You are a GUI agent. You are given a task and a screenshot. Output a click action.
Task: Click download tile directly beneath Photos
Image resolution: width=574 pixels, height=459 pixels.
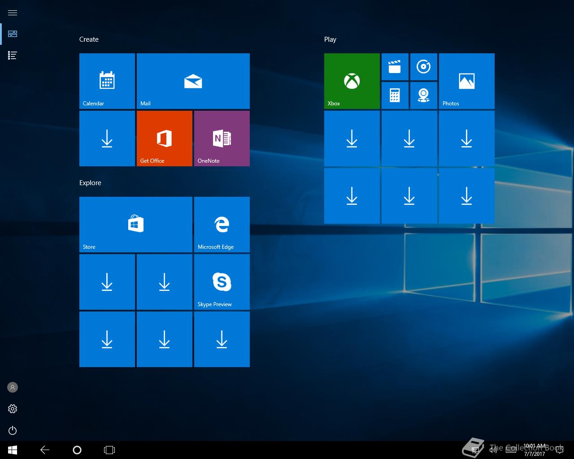(467, 139)
